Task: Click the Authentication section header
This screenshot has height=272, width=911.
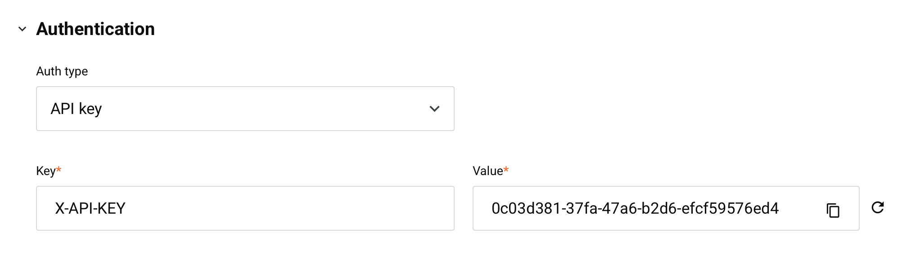Action: point(96,29)
